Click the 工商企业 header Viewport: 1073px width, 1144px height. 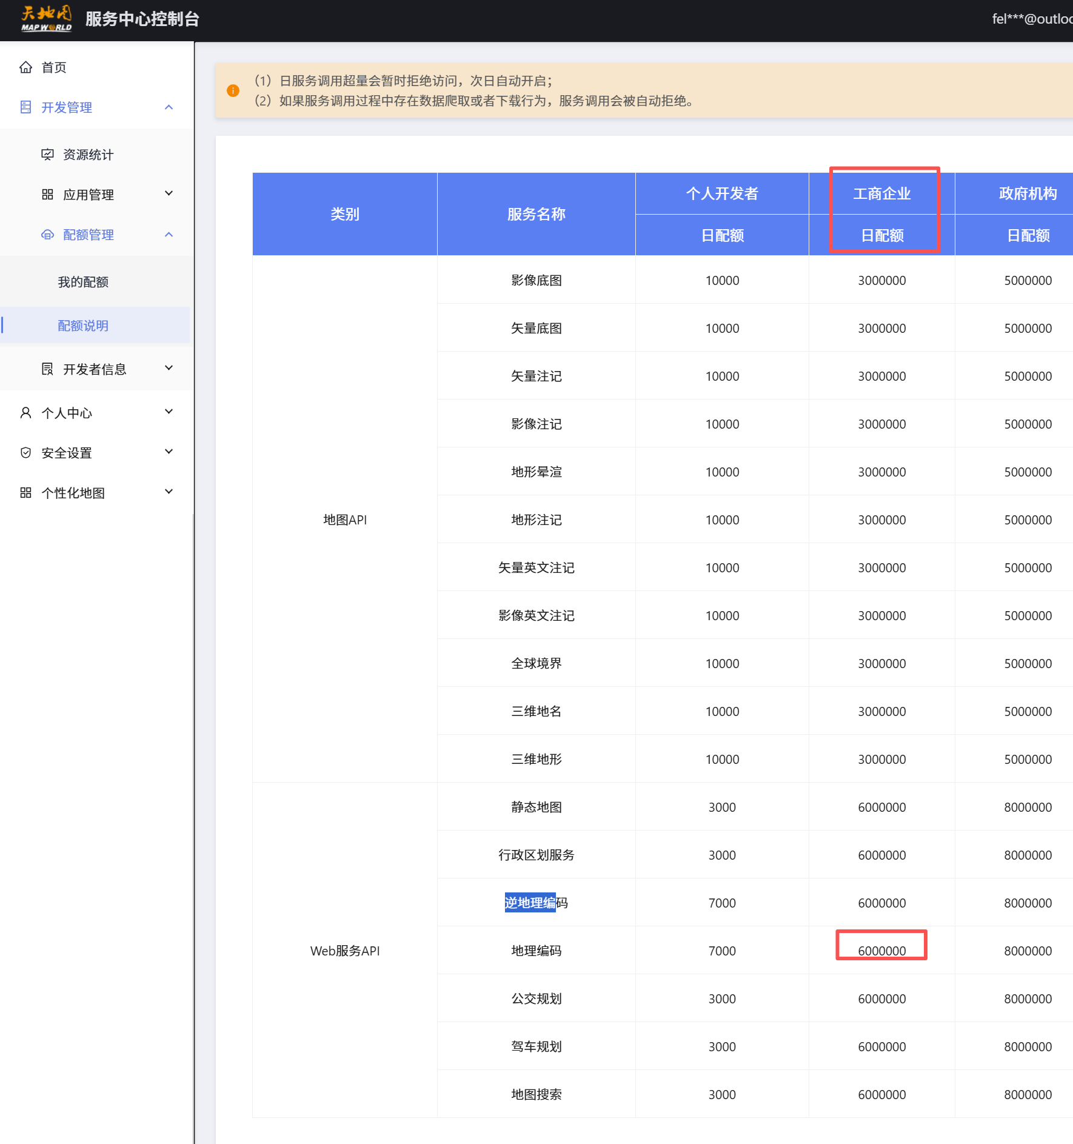(x=882, y=193)
